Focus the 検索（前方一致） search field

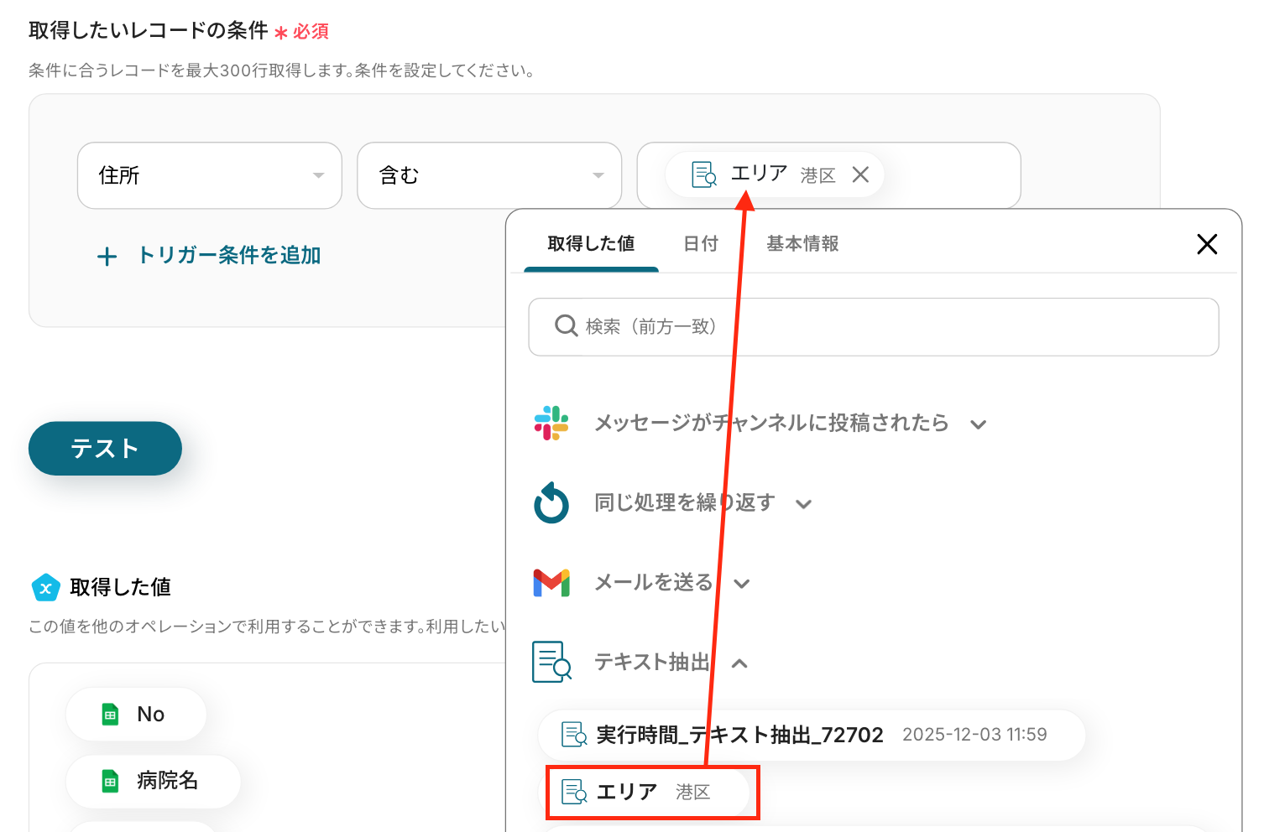pos(873,326)
